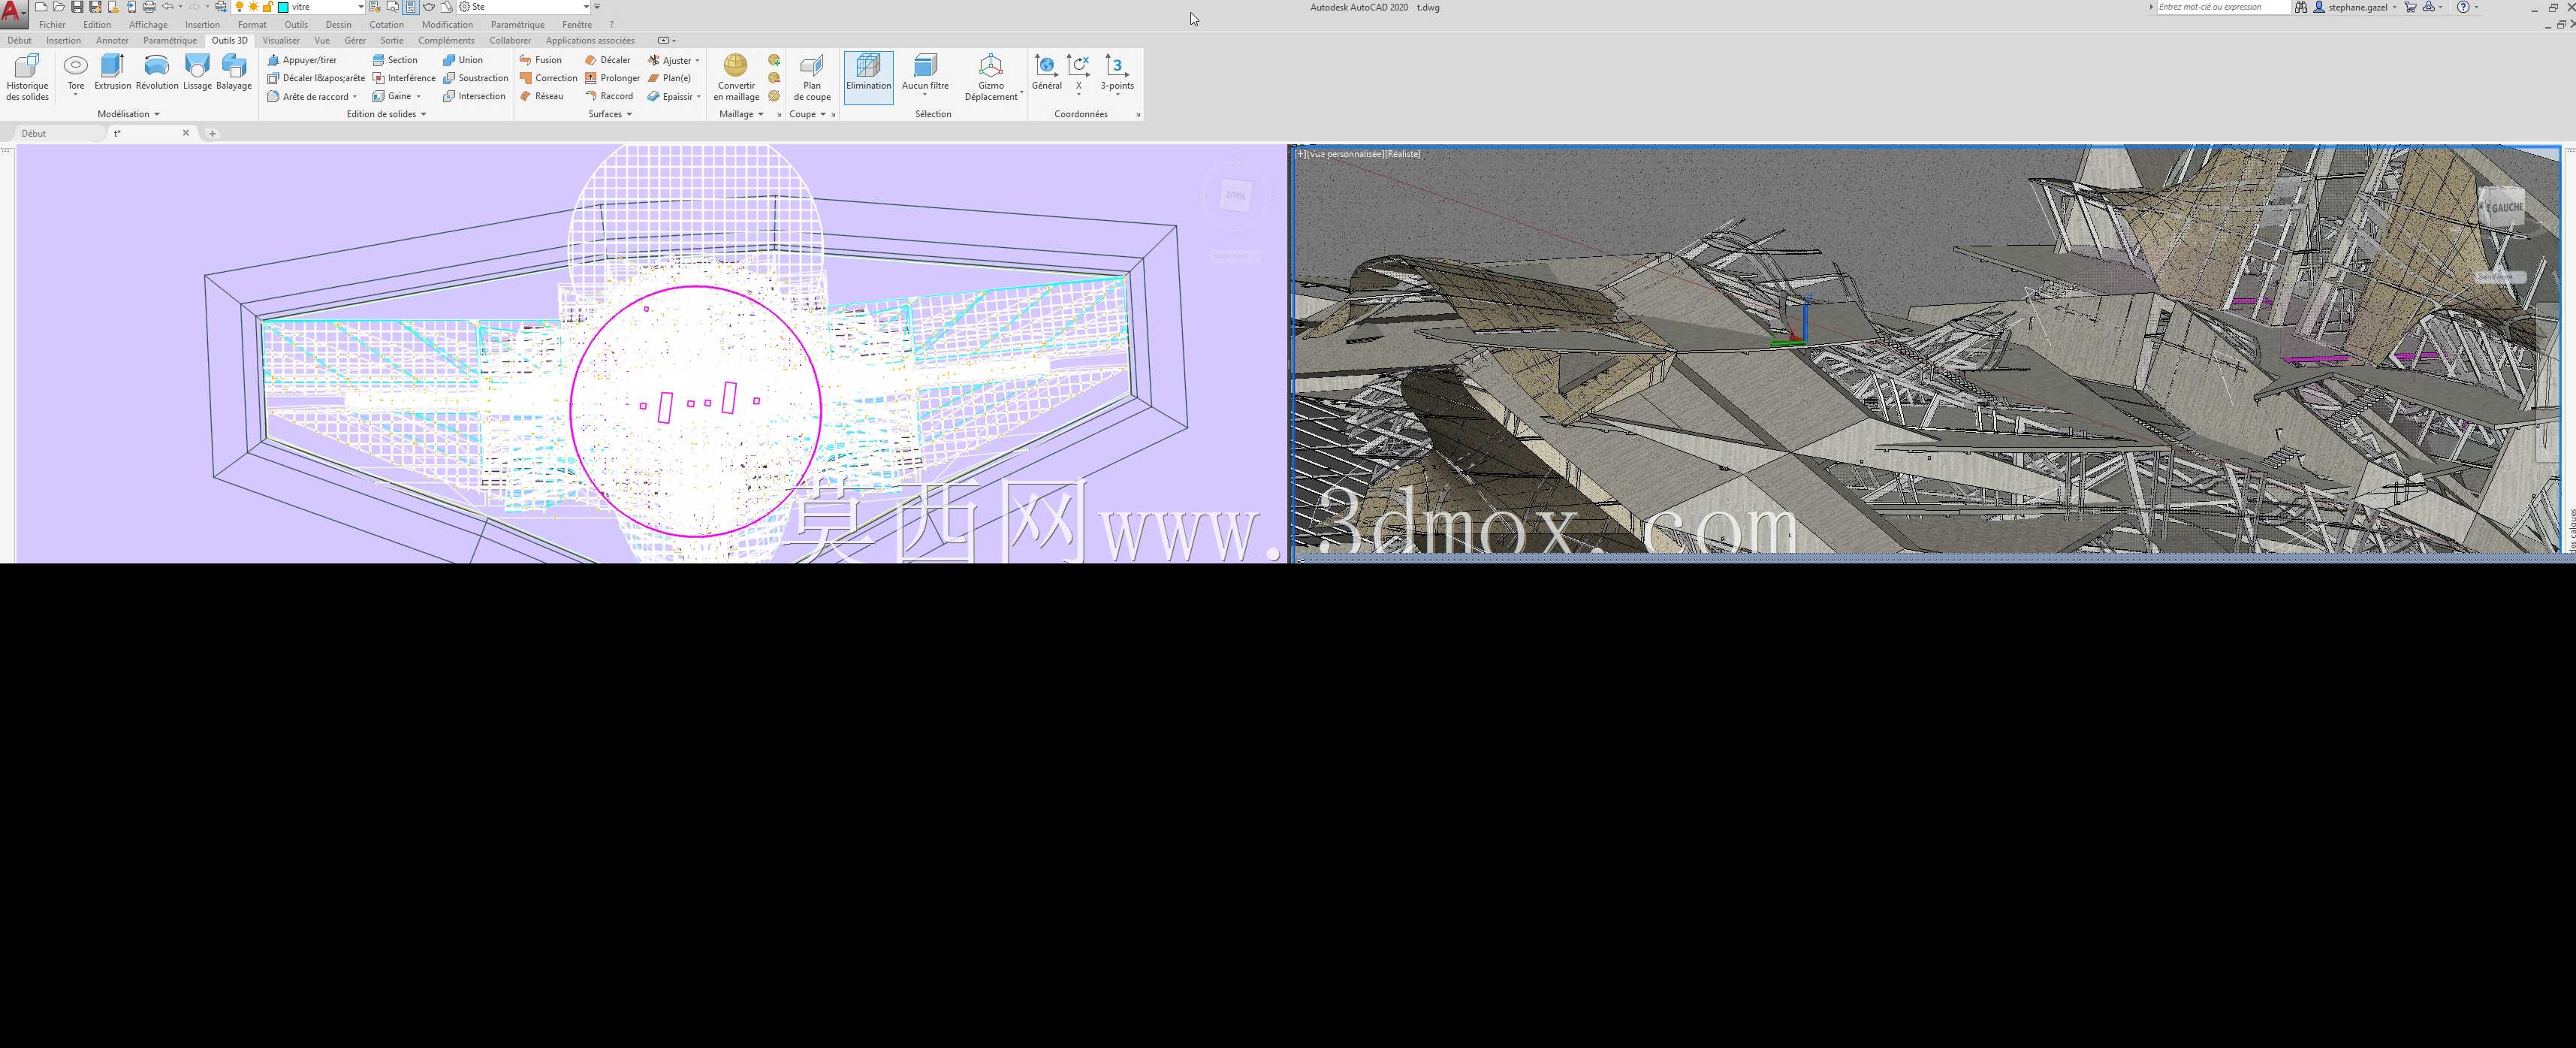Open the Ste workspace dropdown
The image size is (2576, 1048).
[586, 7]
